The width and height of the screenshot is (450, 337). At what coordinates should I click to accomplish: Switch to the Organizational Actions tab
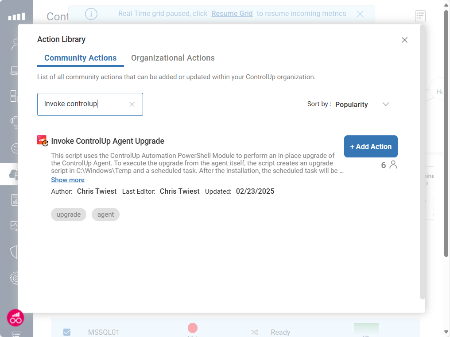(x=173, y=58)
